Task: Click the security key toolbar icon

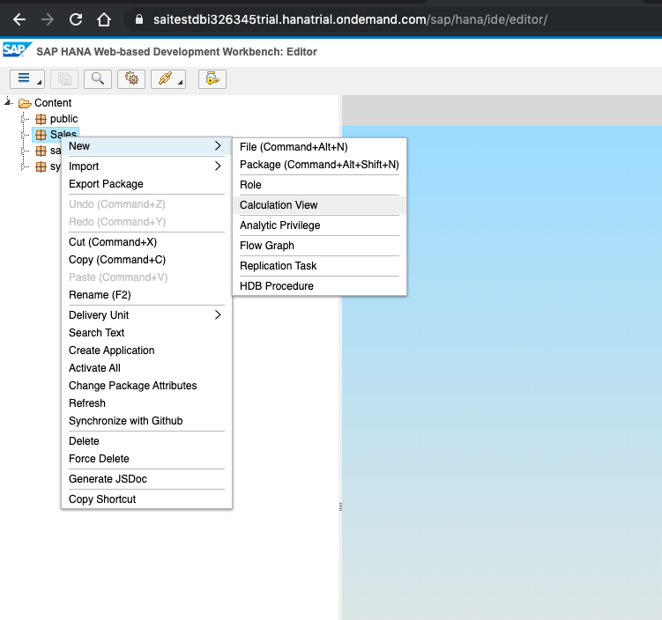Action: coord(212,79)
